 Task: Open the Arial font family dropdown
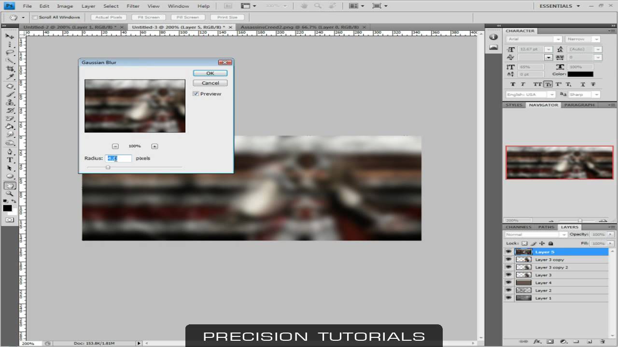(x=558, y=39)
